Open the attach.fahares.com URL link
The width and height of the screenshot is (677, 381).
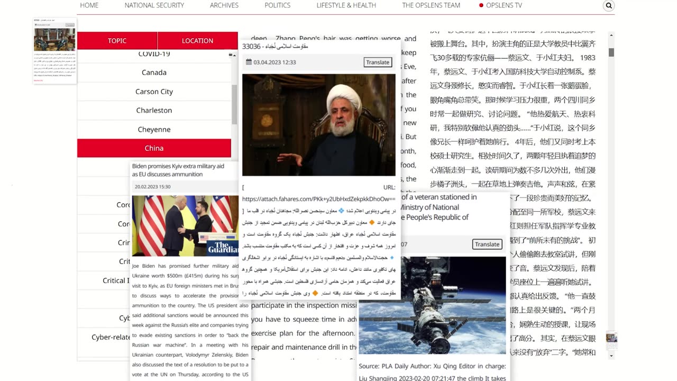click(319, 199)
